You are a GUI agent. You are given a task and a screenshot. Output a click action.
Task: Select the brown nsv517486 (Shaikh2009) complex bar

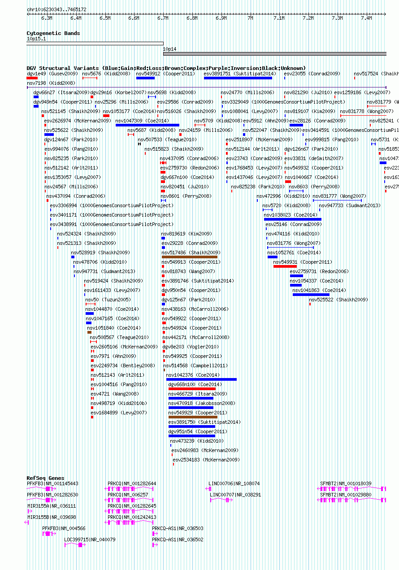[x=189, y=257]
